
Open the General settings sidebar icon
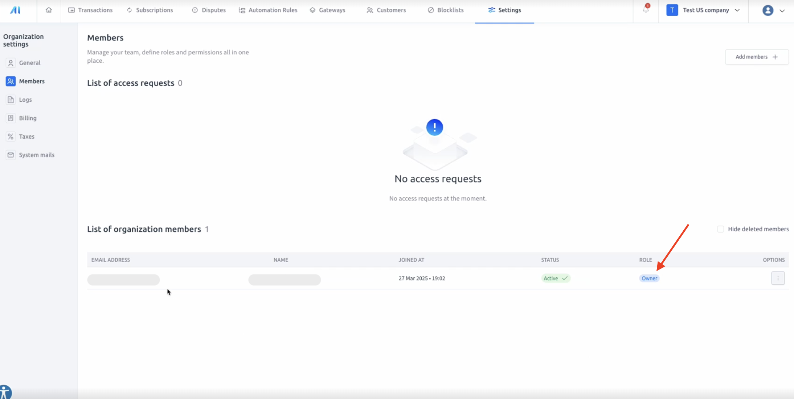[x=11, y=63]
